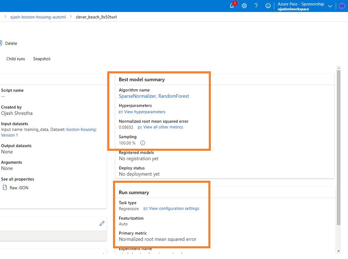Viewport: 348px width, 259px height.
Task: Click the sampling info icon
Action: point(142,143)
